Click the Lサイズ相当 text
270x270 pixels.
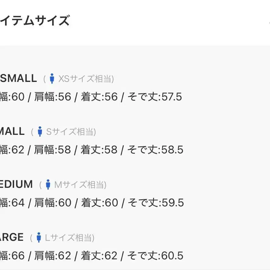[70, 238]
